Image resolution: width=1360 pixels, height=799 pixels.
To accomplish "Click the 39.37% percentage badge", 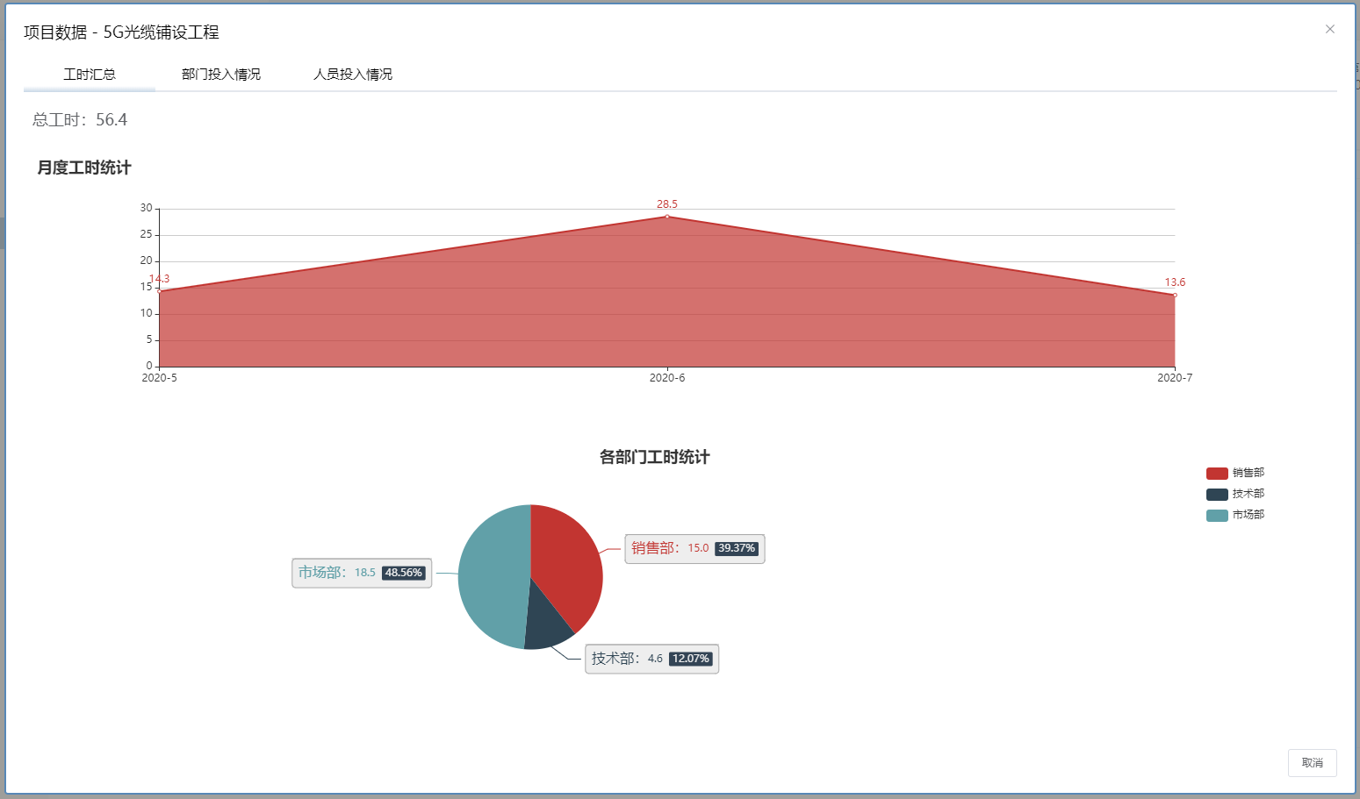I will coord(737,549).
